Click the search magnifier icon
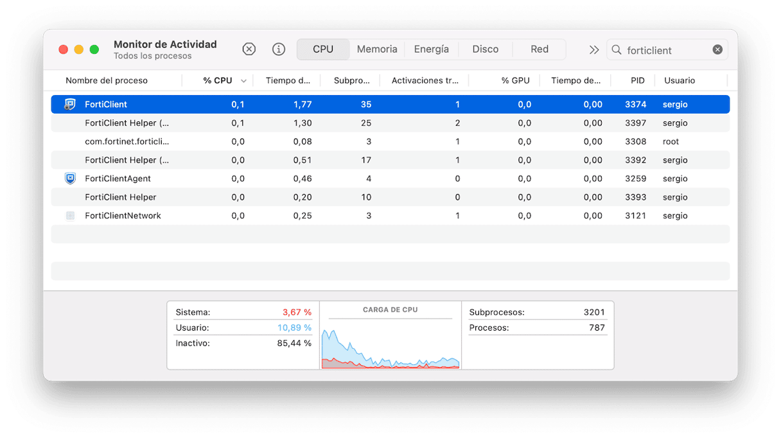781x438 pixels. (617, 49)
